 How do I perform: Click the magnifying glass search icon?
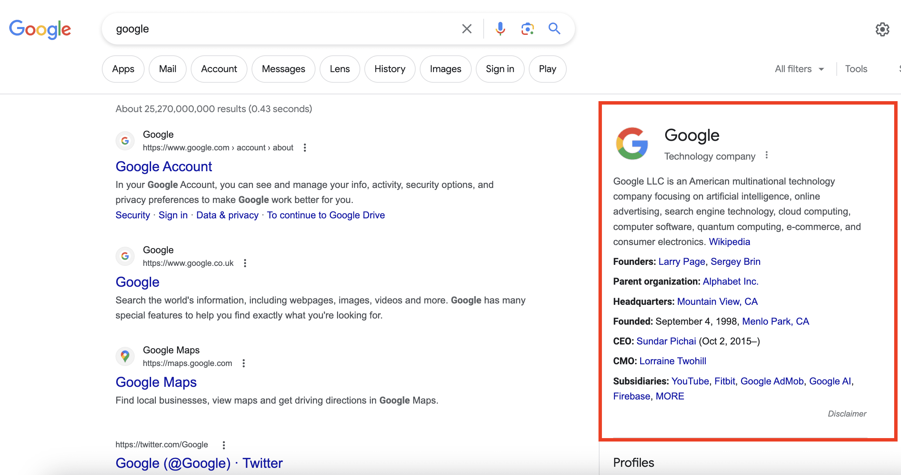(552, 28)
